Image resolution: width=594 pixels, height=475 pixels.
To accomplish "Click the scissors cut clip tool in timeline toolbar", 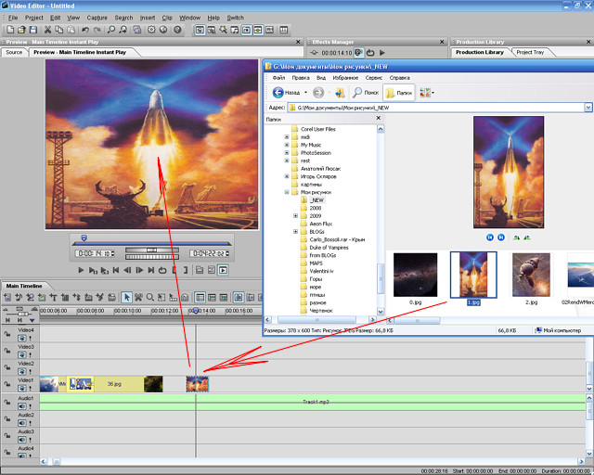I will tap(138, 298).
